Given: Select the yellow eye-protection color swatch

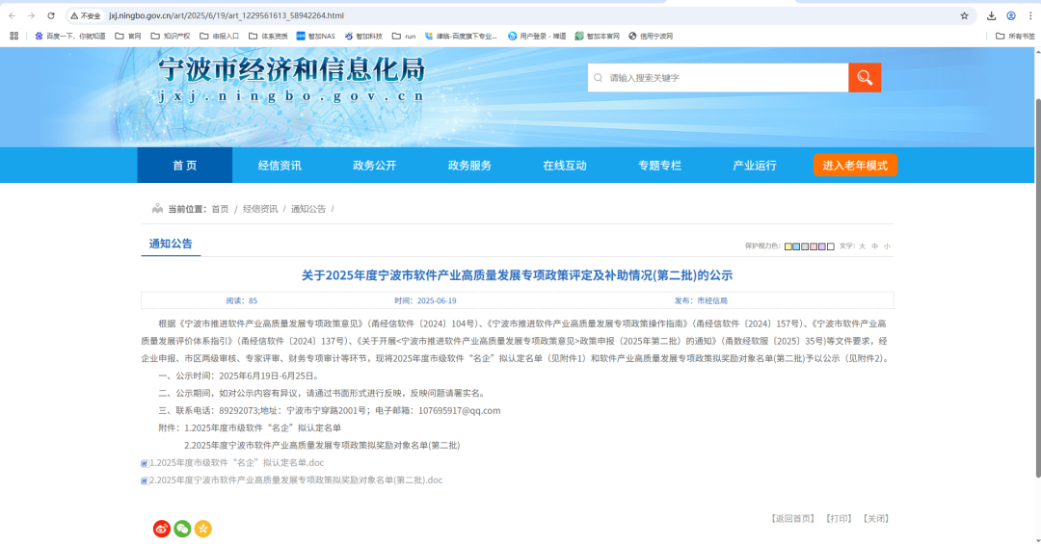Looking at the screenshot, I should point(788,246).
